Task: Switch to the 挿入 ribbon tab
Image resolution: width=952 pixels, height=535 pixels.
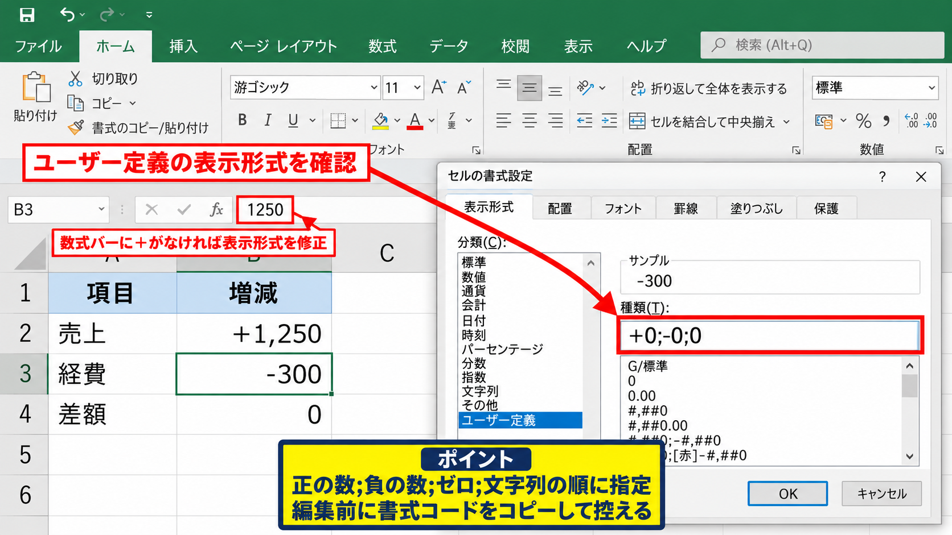Action: [183, 46]
